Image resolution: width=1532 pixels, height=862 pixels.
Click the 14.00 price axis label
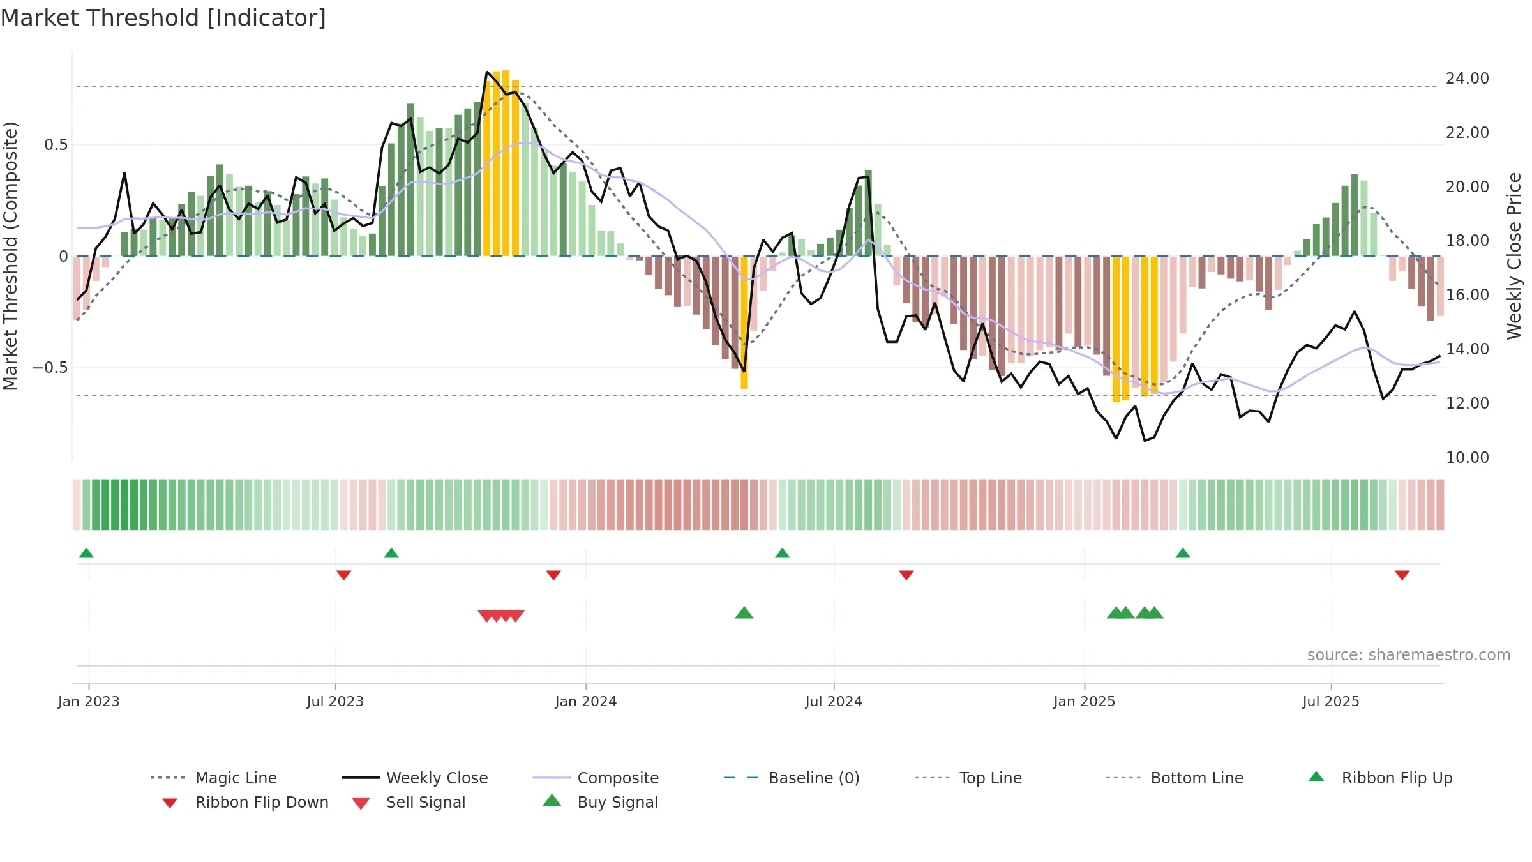point(1468,349)
